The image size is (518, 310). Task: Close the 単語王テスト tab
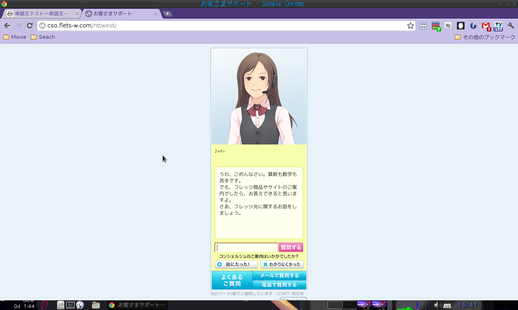[77, 14]
